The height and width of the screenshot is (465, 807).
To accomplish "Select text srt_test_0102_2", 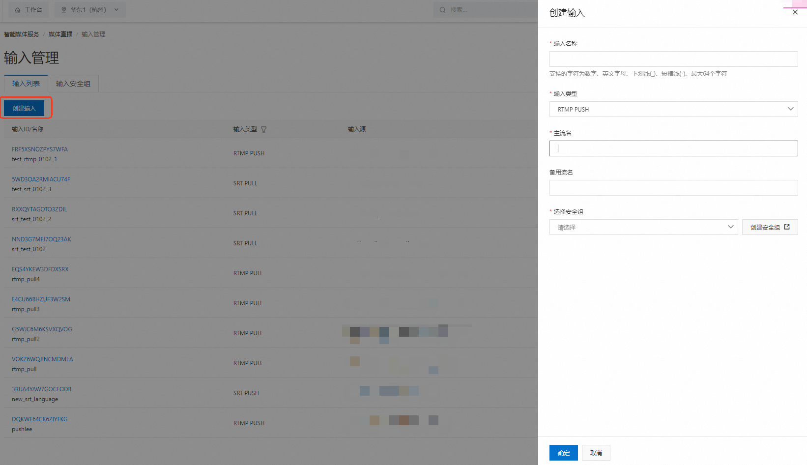I will click(31, 219).
